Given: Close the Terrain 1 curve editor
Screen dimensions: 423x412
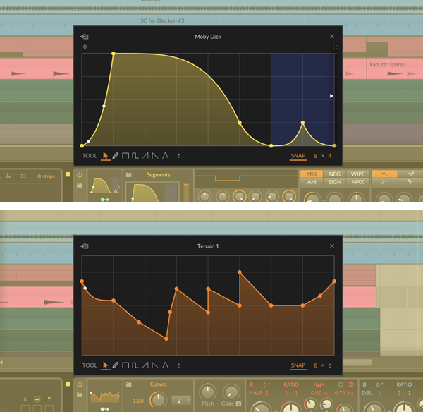Looking at the screenshot, I should point(332,246).
